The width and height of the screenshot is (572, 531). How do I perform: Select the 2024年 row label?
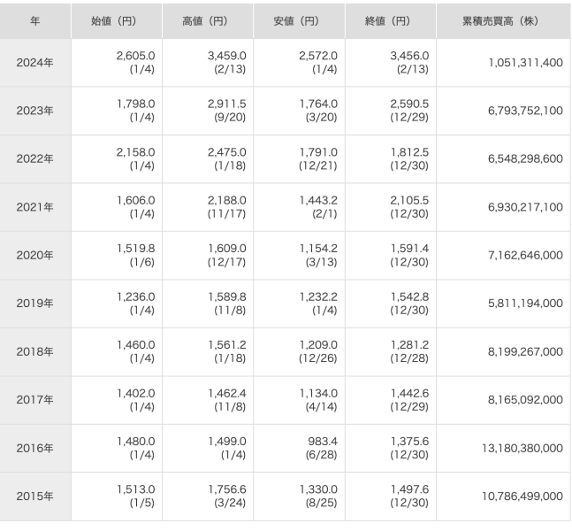[34, 63]
